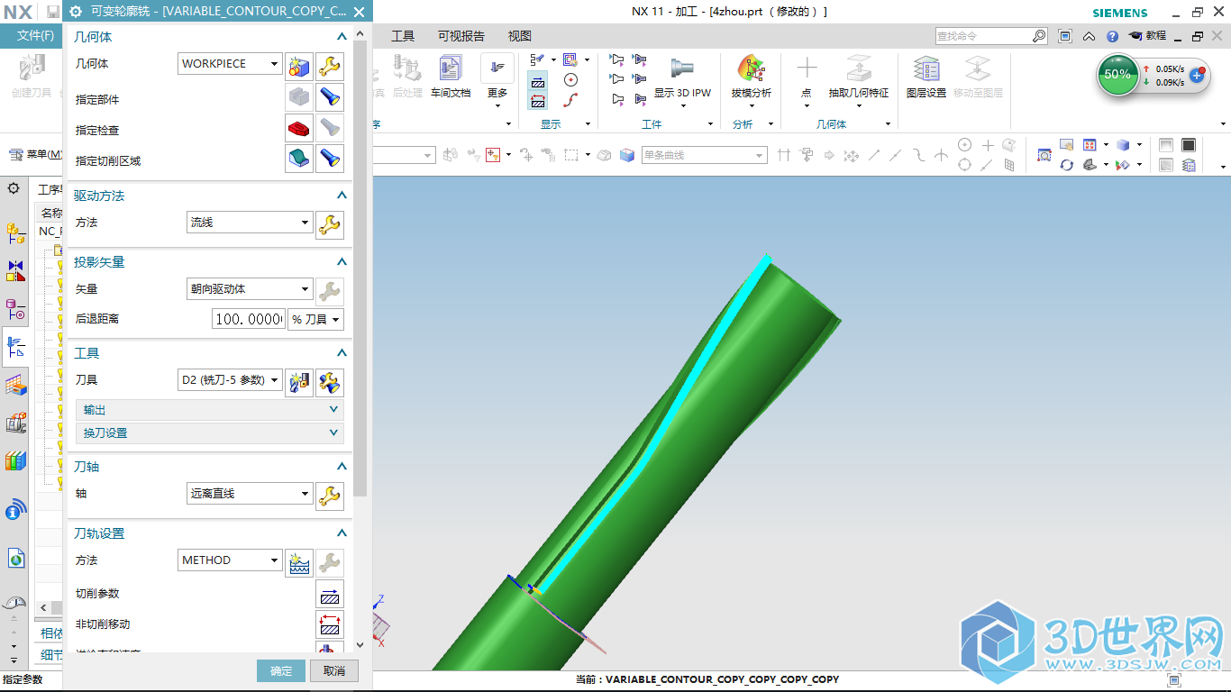This screenshot has width=1231, height=692.
Task: Open cutting parameters icon
Action: pyautogui.click(x=330, y=595)
